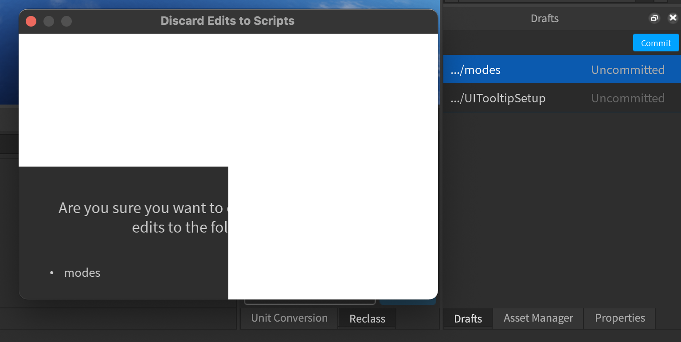Click the green traffic light on the dialog
Image resolution: width=681 pixels, height=342 pixels.
67,21
